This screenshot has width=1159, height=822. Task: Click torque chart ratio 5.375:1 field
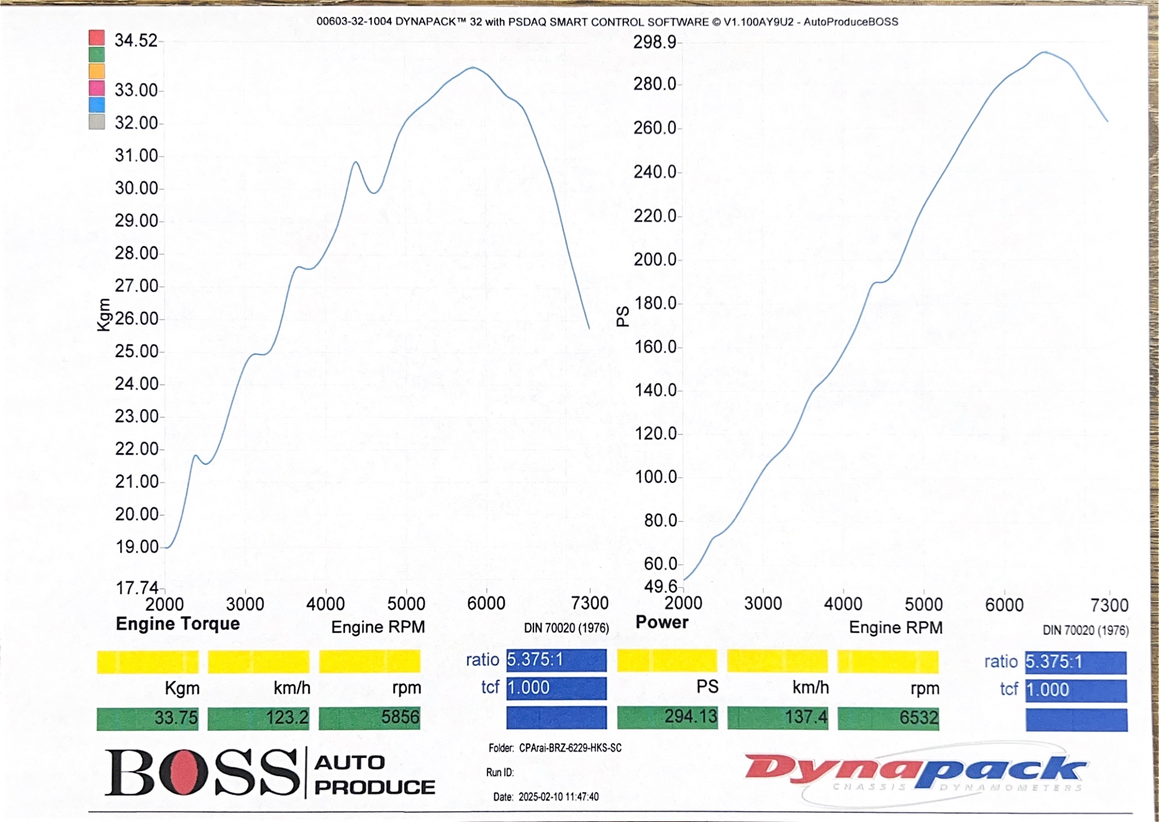[x=556, y=660]
